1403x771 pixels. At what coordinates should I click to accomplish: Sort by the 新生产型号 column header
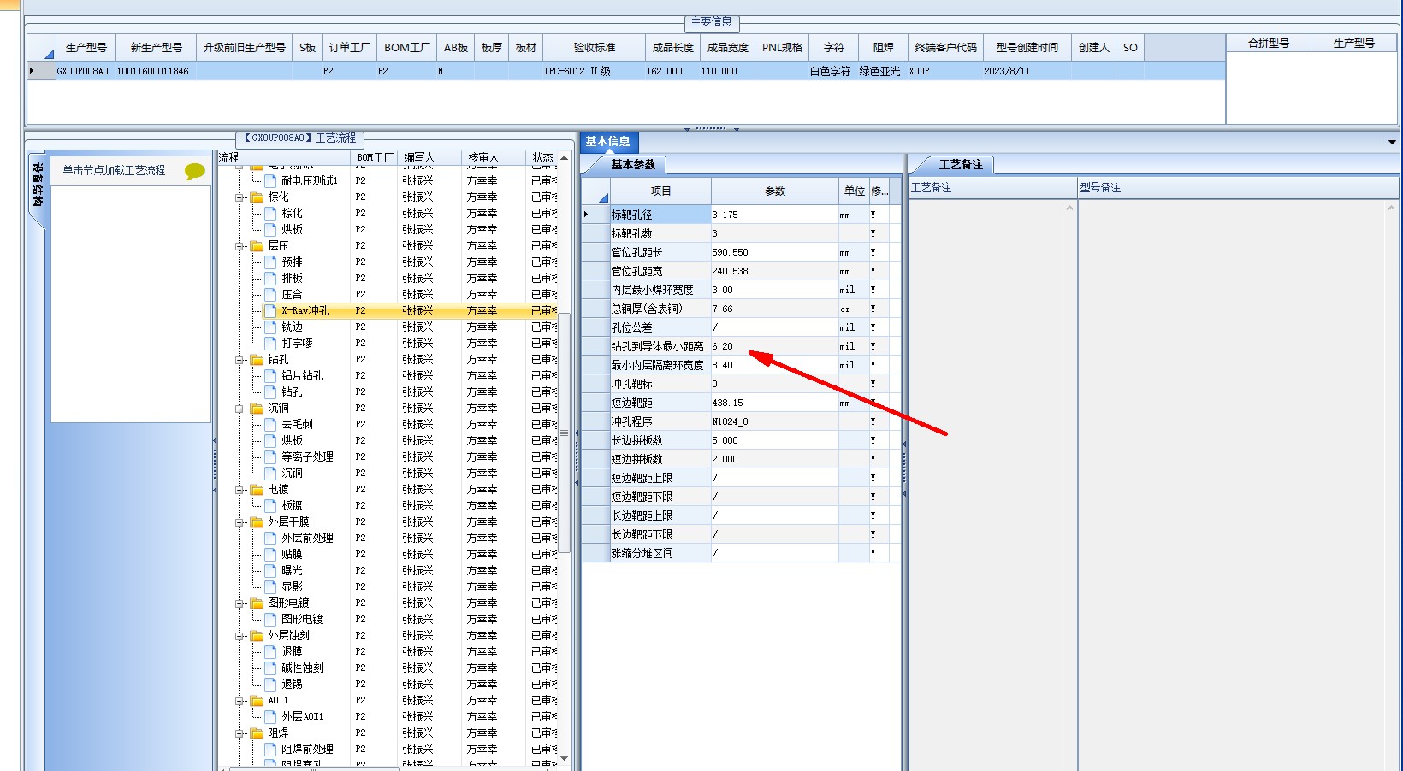(156, 48)
